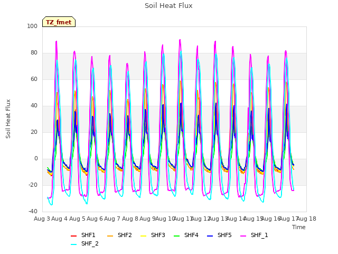Viewport: 338px width, 254px height.
Task: Click the Aug 8 x-axis label
Action: click(130, 219)
